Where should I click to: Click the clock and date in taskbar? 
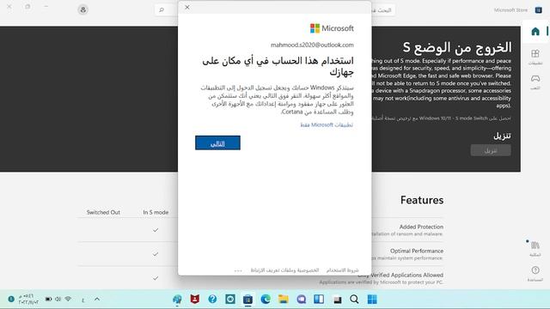click(28, 300)
